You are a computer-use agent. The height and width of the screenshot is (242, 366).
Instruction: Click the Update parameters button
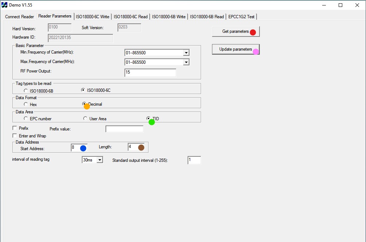point(236,50)
